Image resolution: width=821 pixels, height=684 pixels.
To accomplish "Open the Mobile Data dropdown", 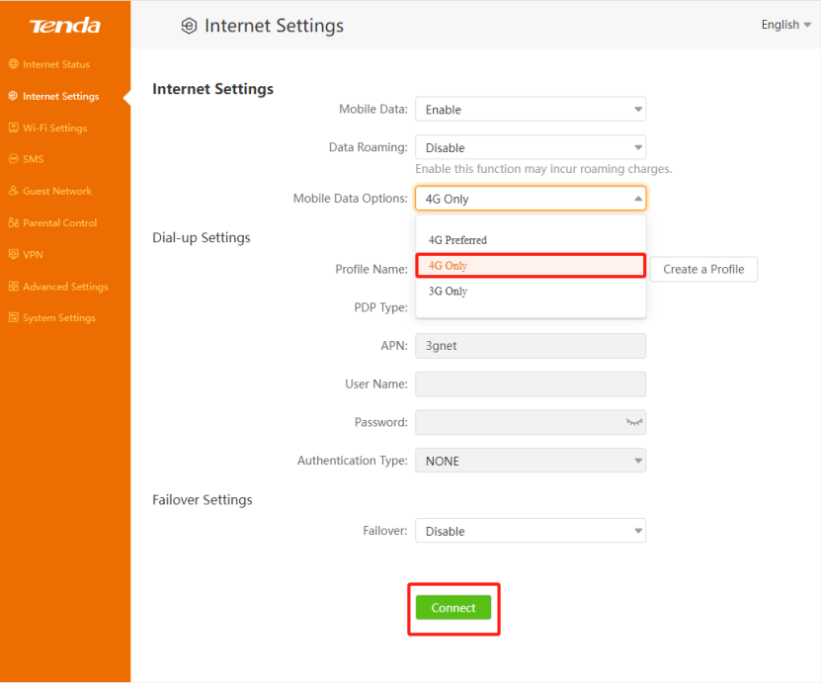I will click(530, 110).
